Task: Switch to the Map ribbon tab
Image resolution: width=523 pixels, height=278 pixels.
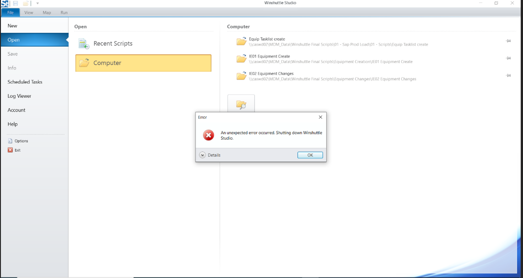Action: [x=47, y=12]
